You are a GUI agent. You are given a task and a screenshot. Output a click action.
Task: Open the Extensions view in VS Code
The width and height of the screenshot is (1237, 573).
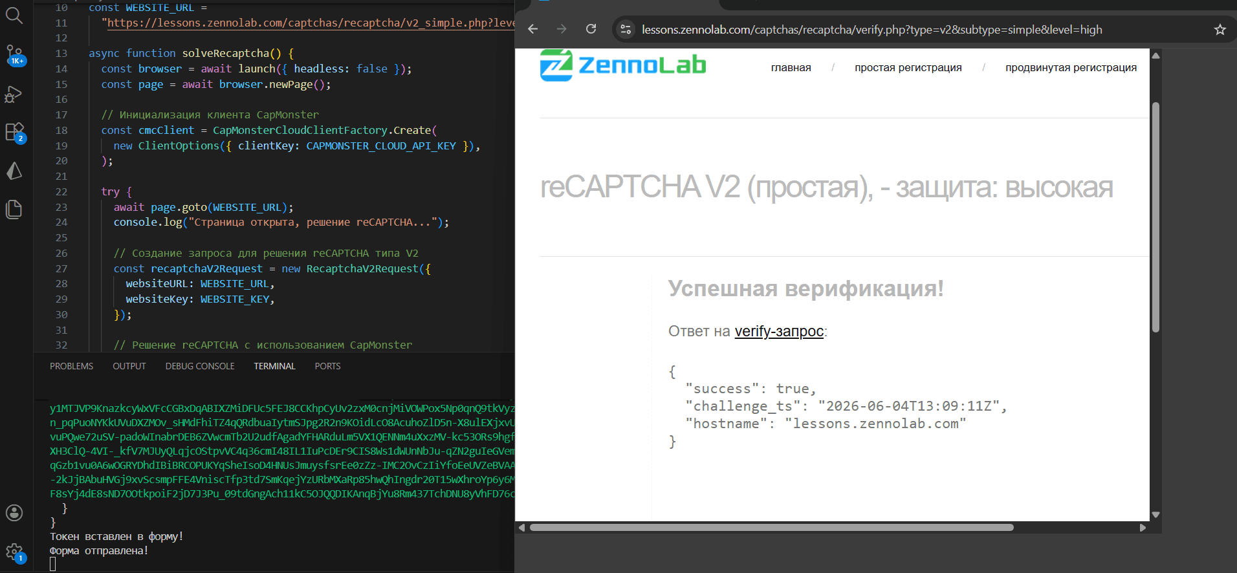click(14, 133)
